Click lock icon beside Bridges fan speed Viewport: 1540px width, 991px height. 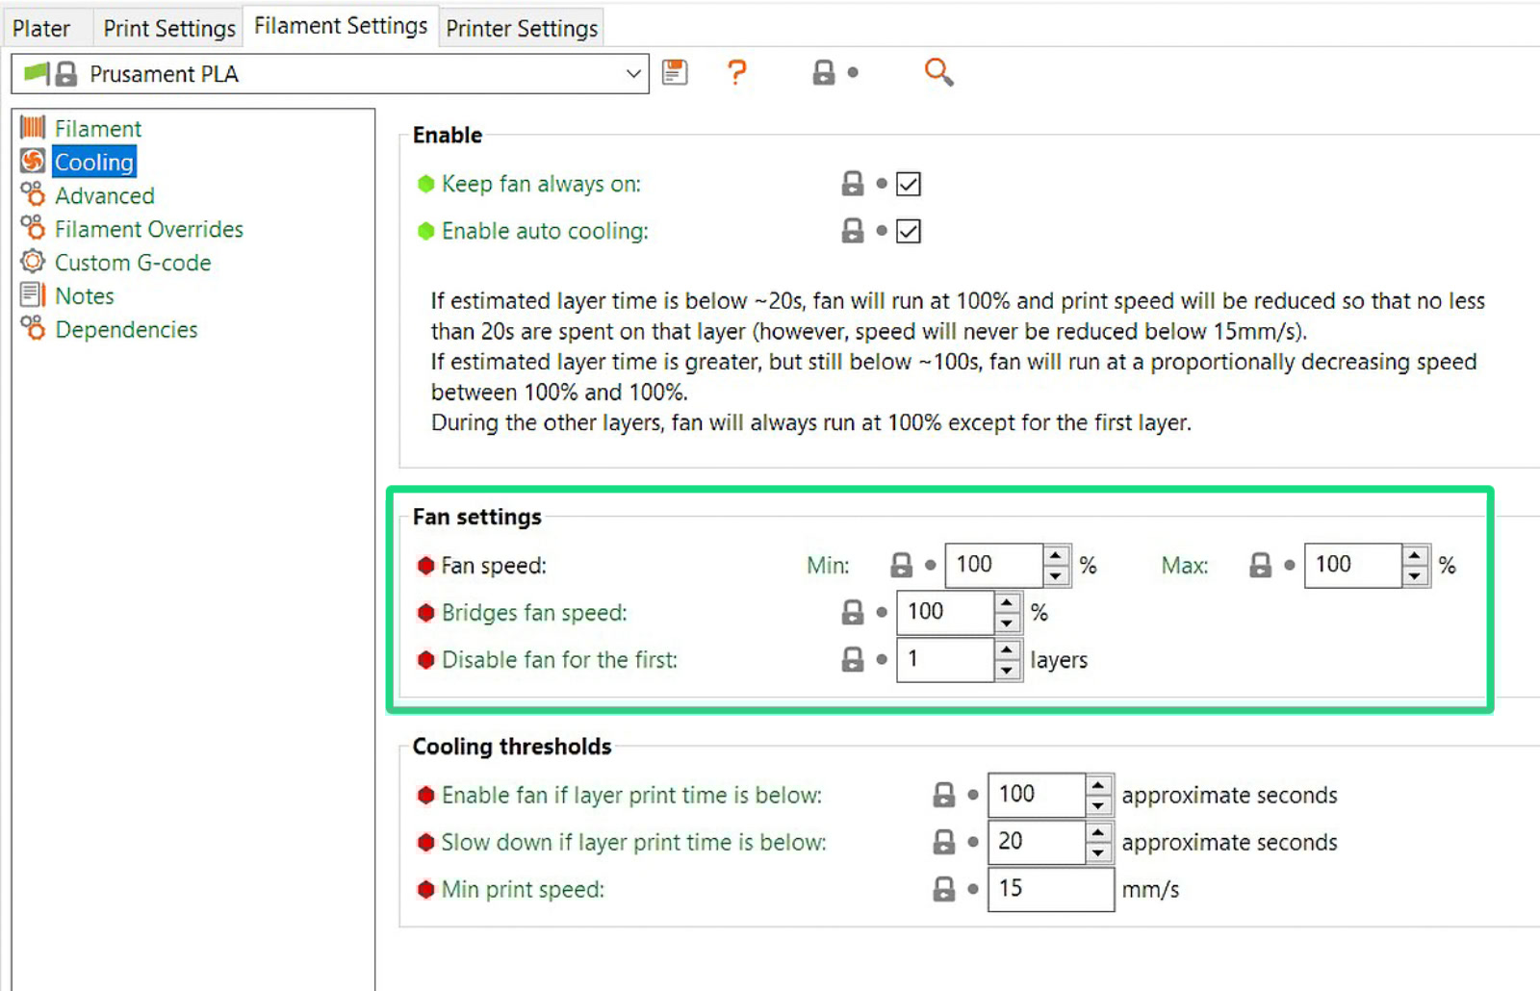853,612
